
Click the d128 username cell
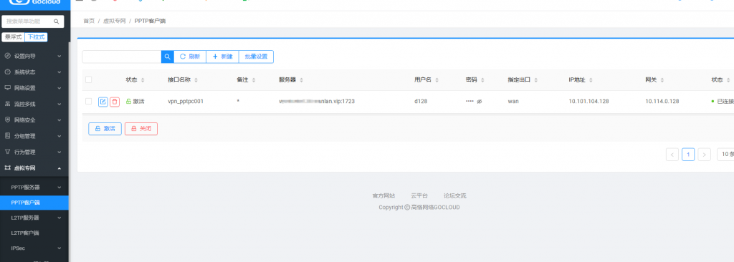point(421,102)
